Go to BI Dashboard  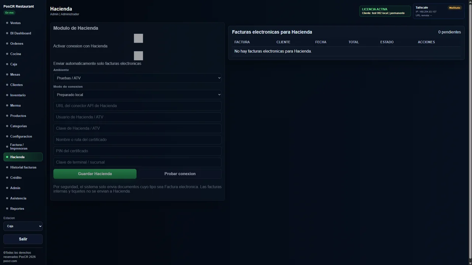tap(23, 33)
